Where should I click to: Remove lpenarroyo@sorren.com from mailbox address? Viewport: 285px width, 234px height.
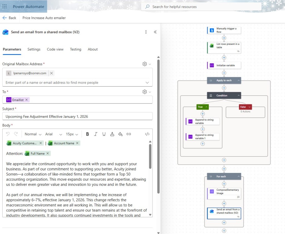coord(51,73)
